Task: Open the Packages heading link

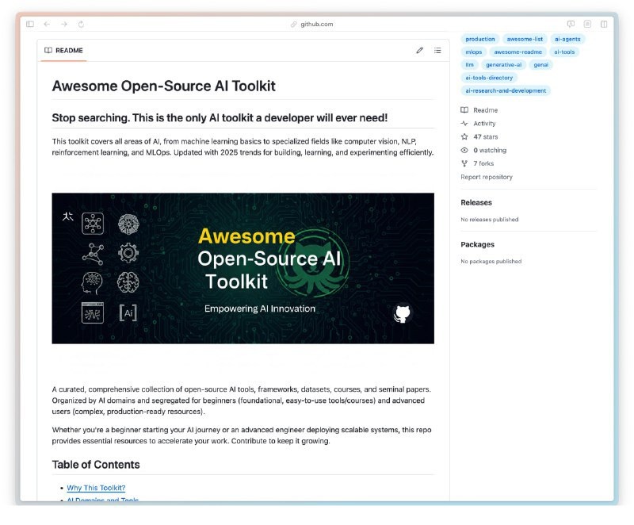Action: pyautogui.click(x=478, y=244)
